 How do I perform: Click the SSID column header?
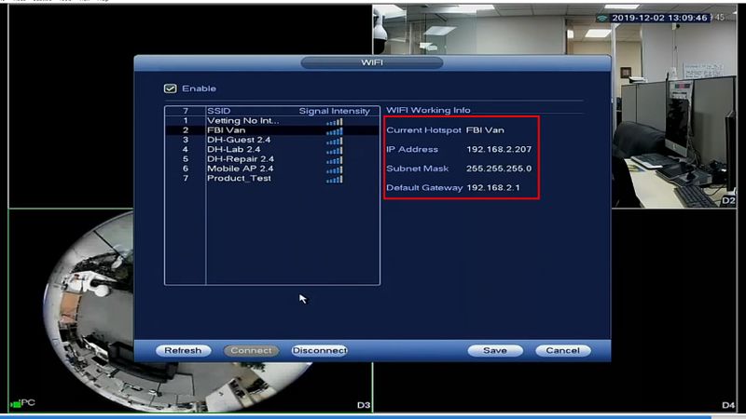tap(219, 111)
